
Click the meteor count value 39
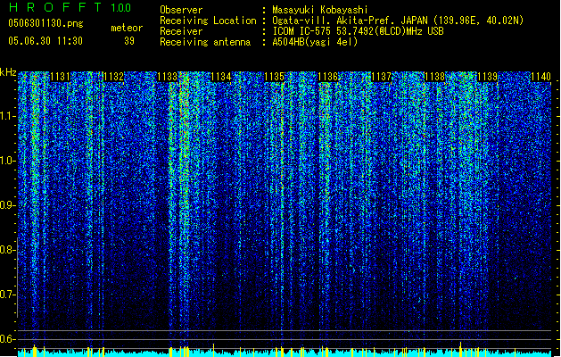pos(129,41)
